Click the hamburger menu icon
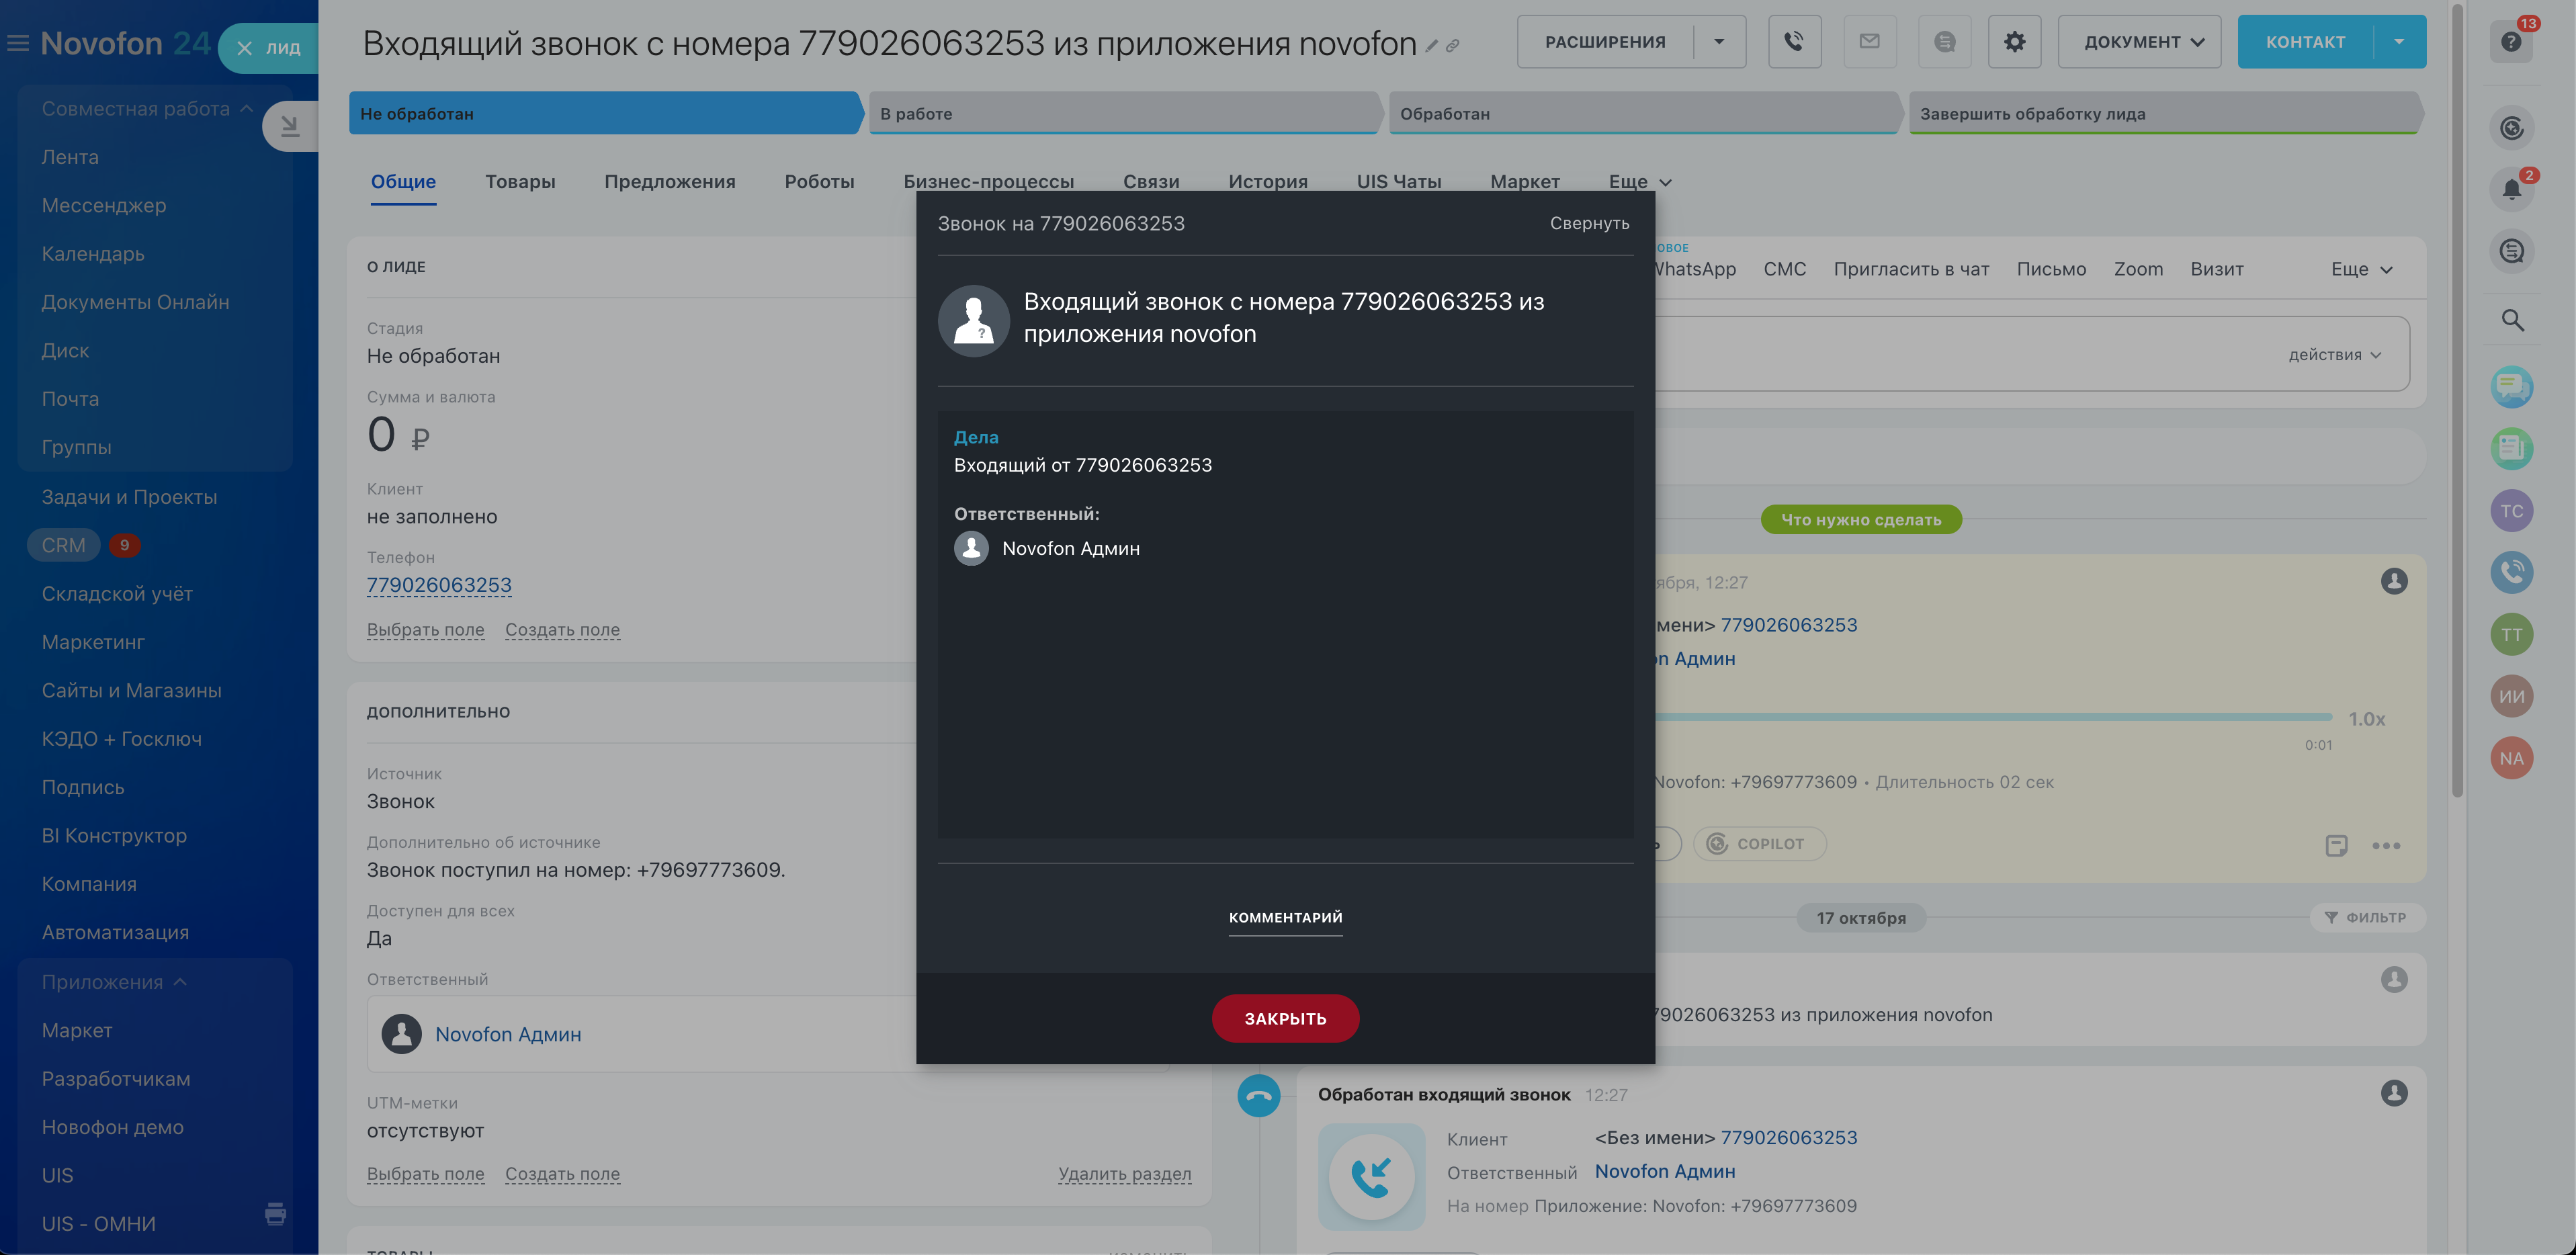This screenshot has width=2576, height=1255. point(18,43)
